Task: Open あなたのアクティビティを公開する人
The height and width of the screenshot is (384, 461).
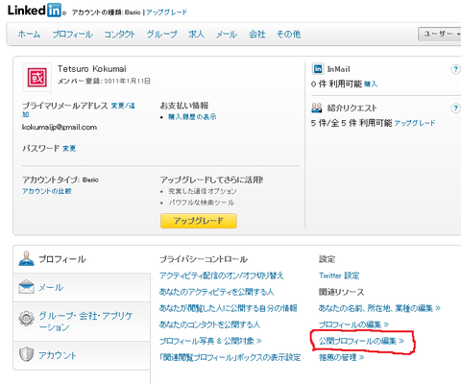Action: 217,292
